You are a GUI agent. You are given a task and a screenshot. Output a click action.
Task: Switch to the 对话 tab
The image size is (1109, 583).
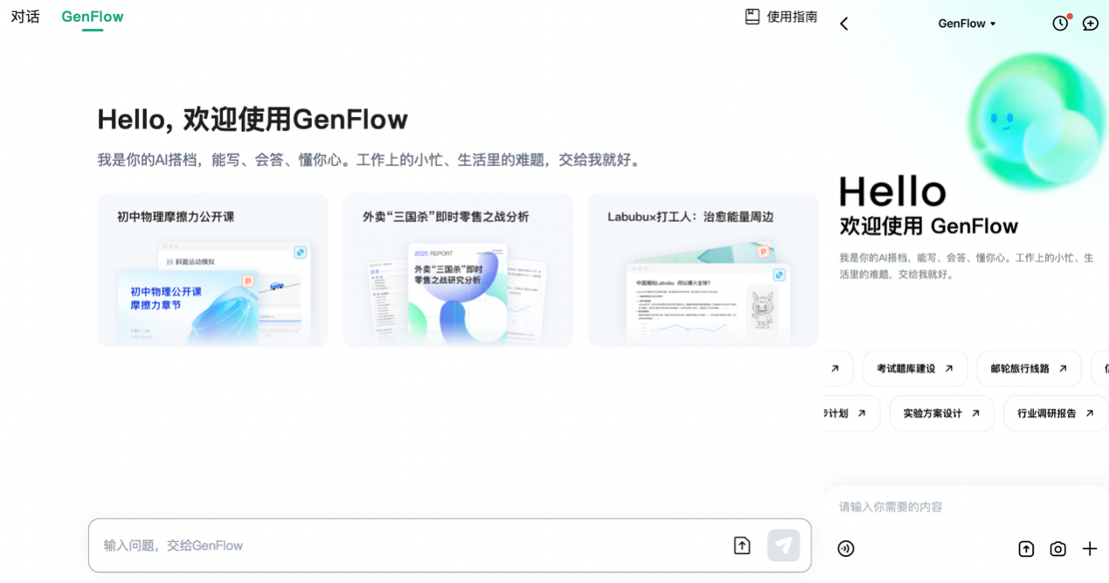tap(25, 17)
